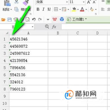Image resolution: width=110 pixels, height=110 pixels.
Task: Toggle underline formatting
Action: pyautogui.click(x=49, y=9)
